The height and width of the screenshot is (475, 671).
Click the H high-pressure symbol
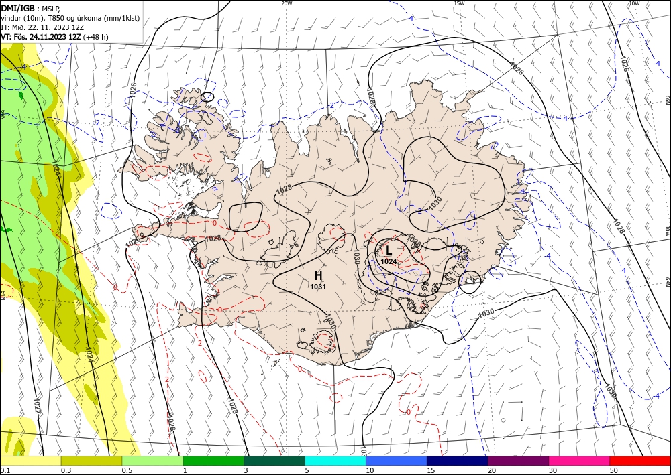[318, 275]
